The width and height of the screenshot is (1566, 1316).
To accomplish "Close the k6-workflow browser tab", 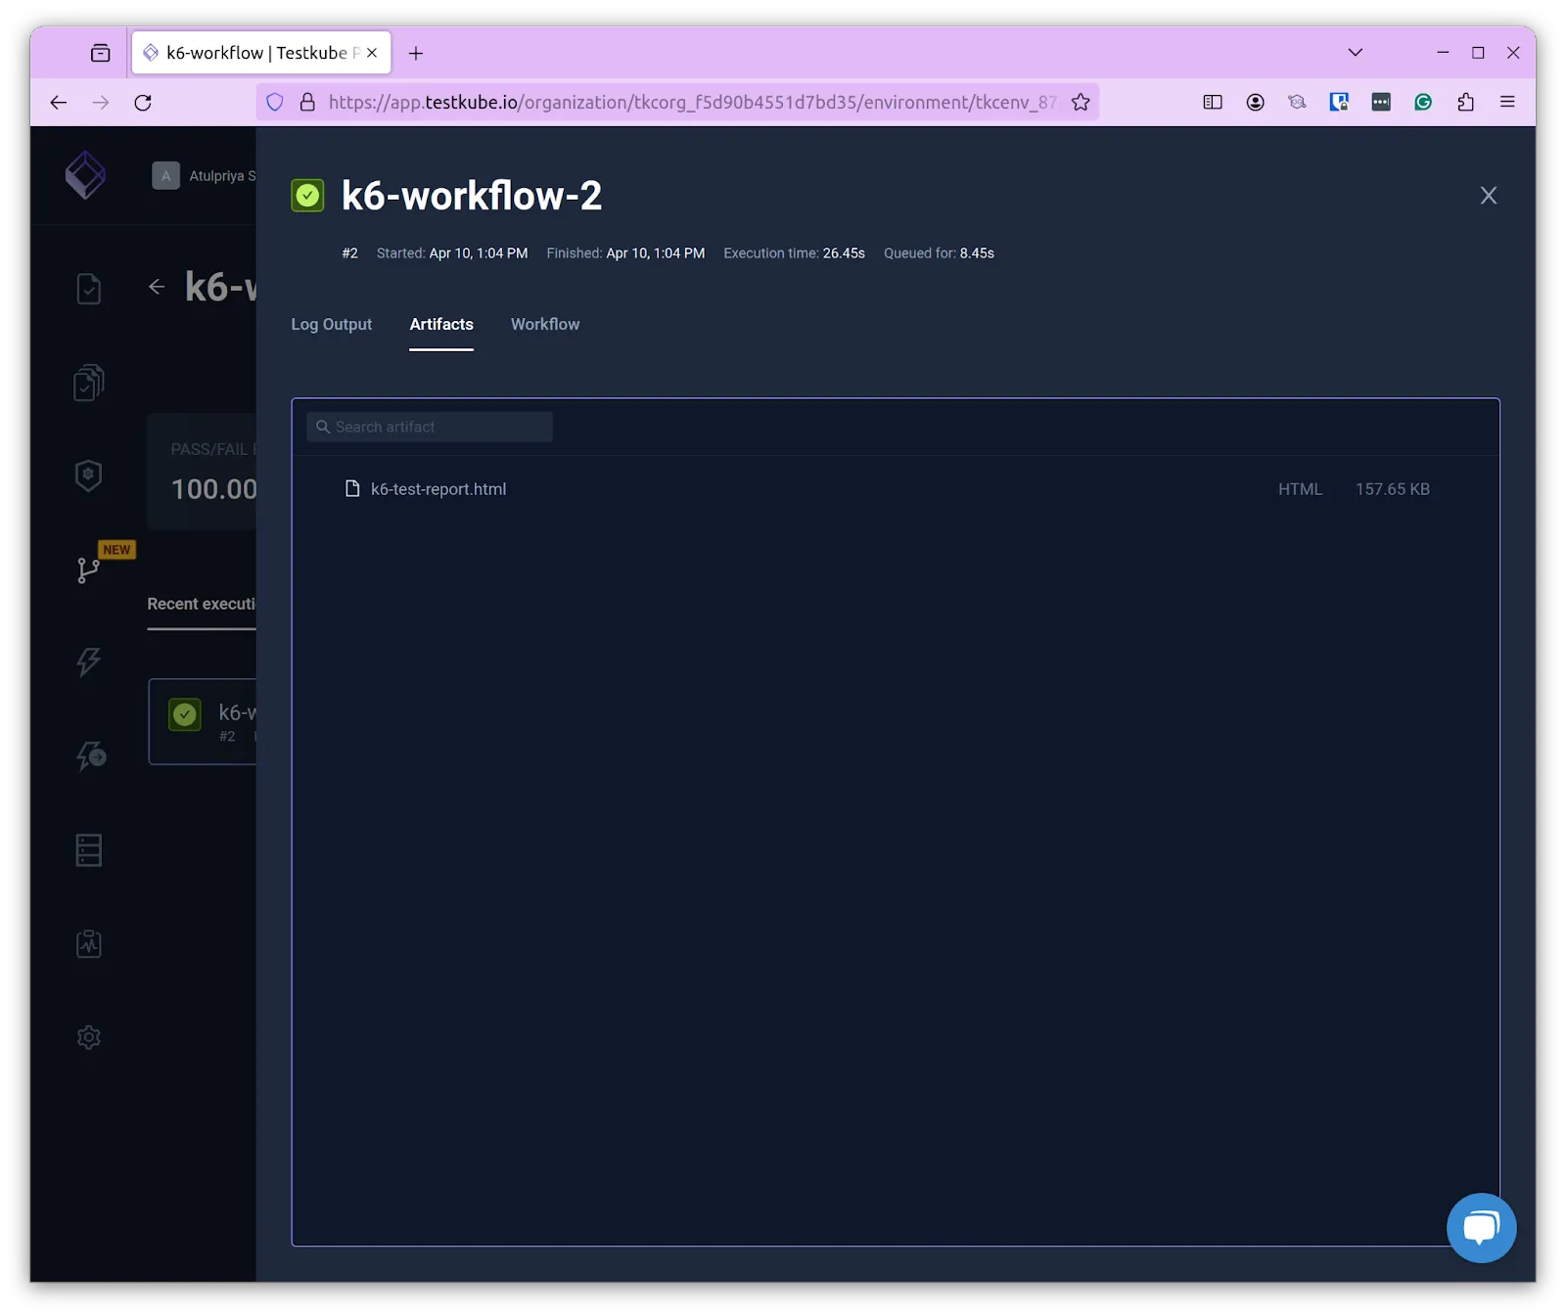I will 372,53.
